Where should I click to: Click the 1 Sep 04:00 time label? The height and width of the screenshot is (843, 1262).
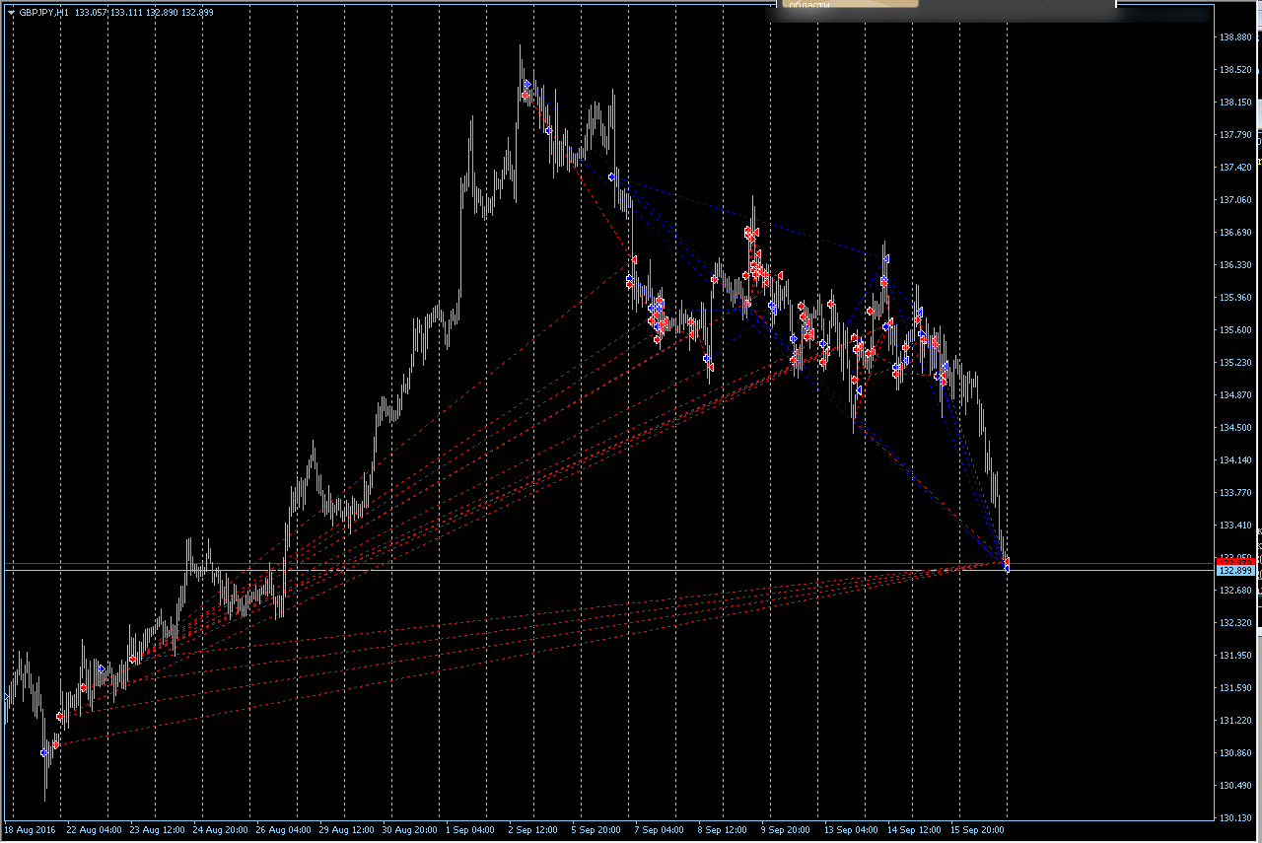pos(472,830)
